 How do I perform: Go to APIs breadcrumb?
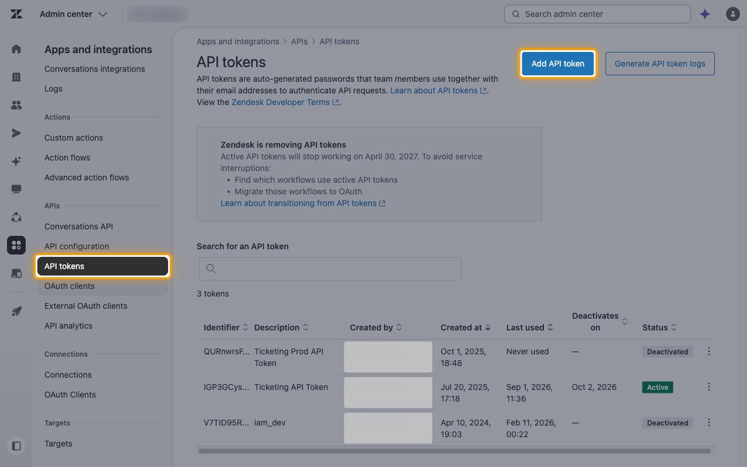coord(299,41)
